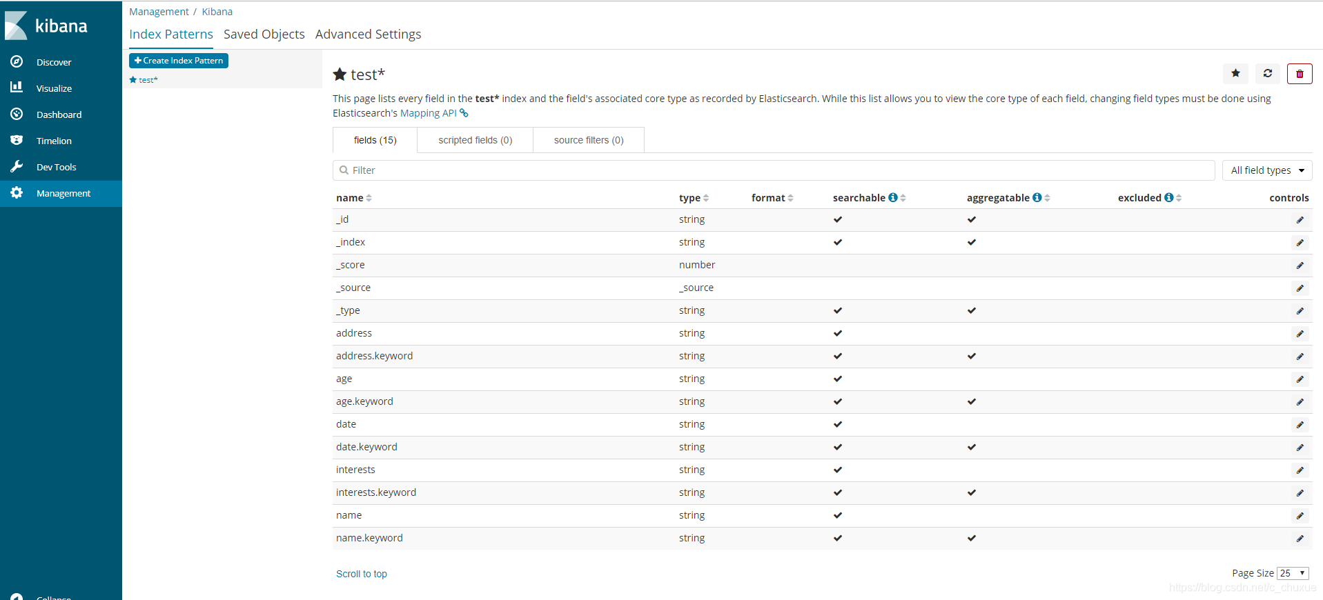Open Dev Tools from the sidebar
This screenshot has height=600, width=1323.
pos(61,167)
